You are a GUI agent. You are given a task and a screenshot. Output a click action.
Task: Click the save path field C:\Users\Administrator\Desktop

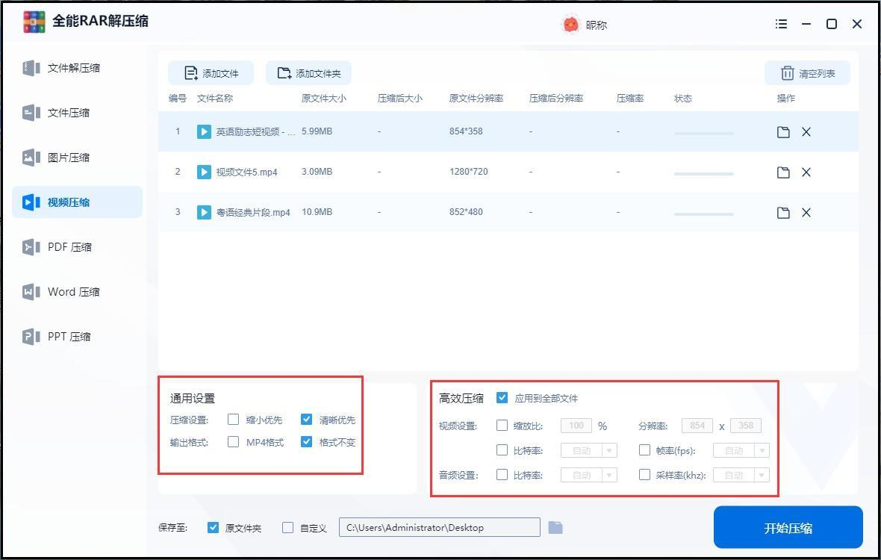click(x=439, y=527)
